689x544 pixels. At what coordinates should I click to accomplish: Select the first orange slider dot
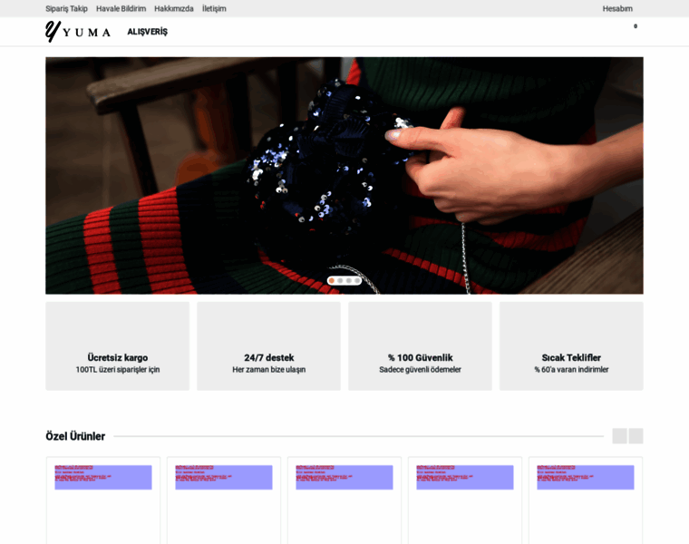[x=332, y=280]
